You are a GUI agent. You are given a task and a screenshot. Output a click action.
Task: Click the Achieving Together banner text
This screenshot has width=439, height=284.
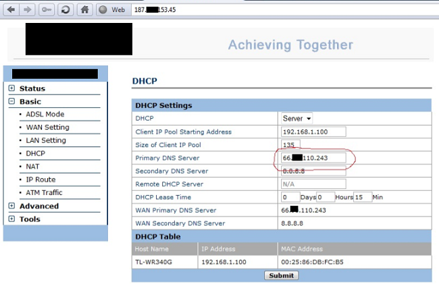click(290, 45)
